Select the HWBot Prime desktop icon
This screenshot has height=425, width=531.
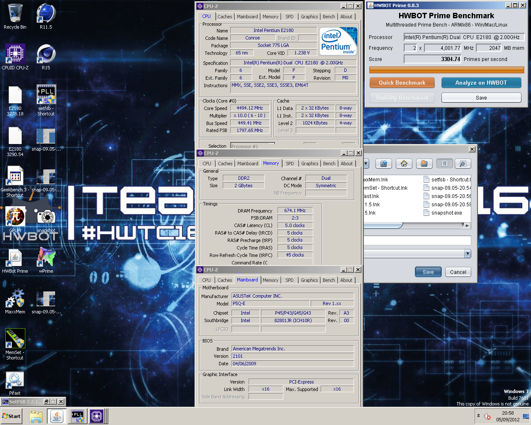coord(15,261)
